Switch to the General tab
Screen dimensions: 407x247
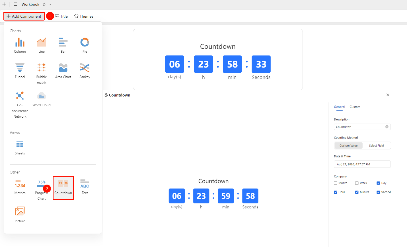pos(339,107)
